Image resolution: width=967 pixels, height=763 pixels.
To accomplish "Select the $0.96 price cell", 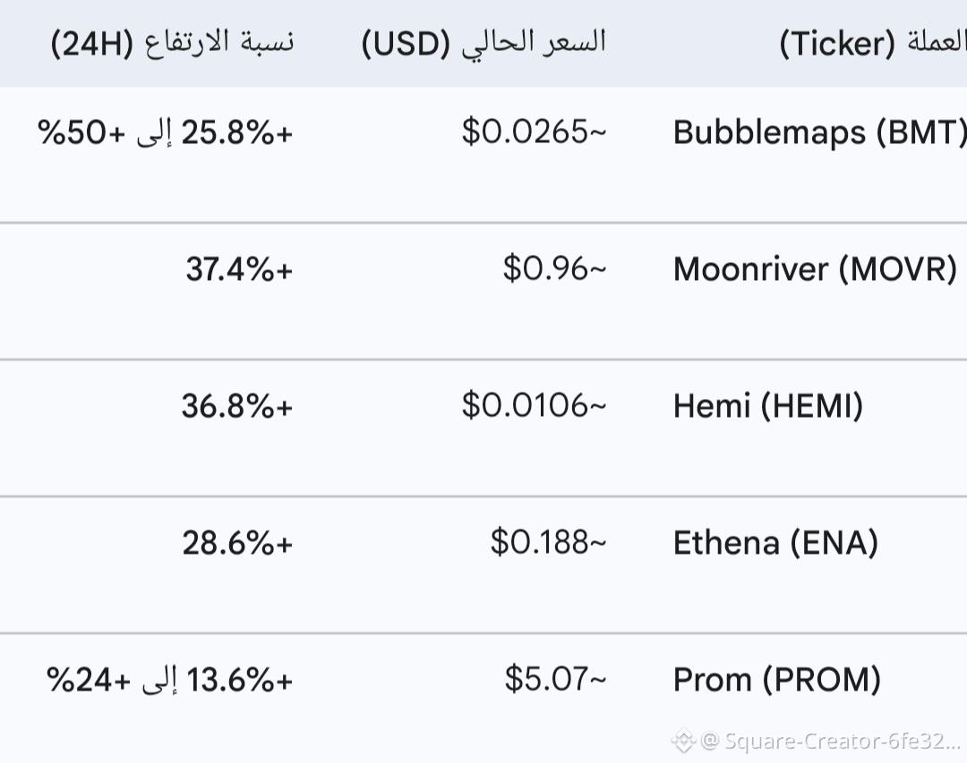I will (554, 268).
